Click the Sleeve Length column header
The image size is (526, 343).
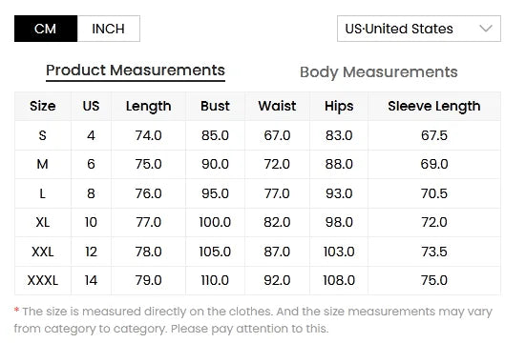434,106
